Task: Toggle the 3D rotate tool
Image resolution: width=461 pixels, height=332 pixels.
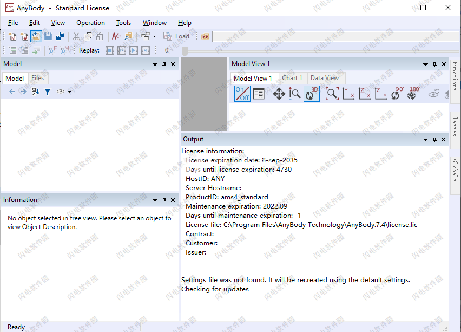Action: click(x=311, y=94)
